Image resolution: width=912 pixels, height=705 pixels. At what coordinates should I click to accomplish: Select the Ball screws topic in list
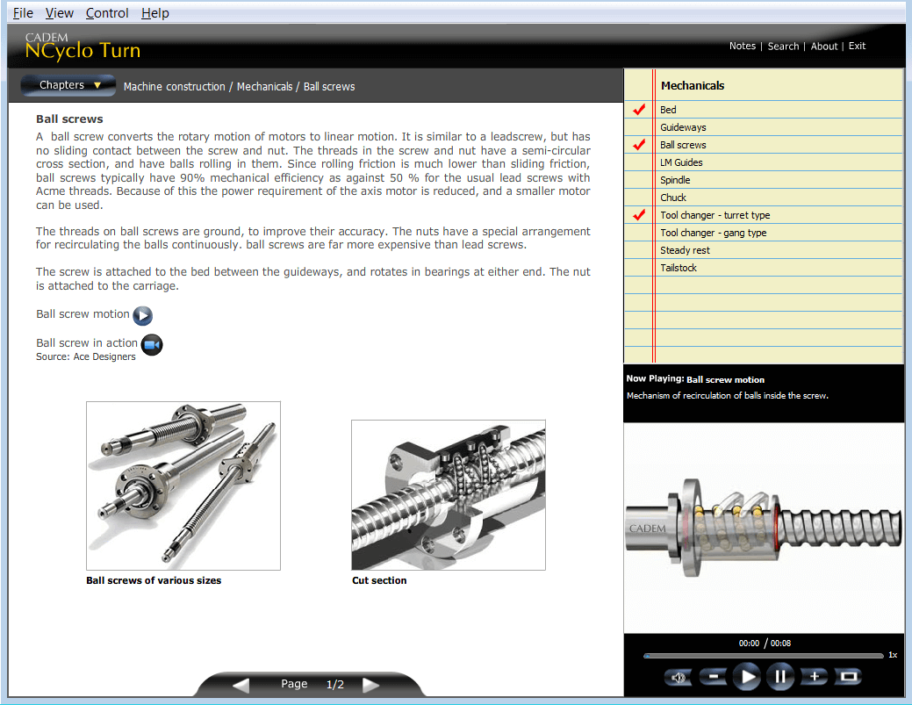pos(683,145)
